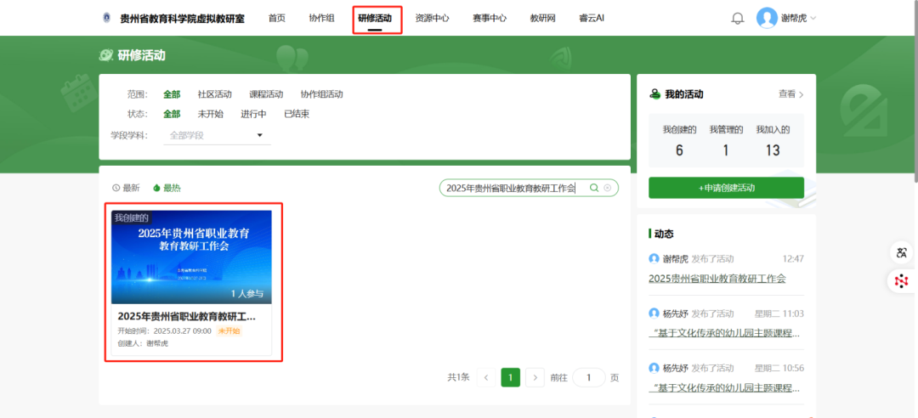This screenshot has height=418, width=918.
Task: Go to the next results page arrow
Action: (x=535, y=377)
